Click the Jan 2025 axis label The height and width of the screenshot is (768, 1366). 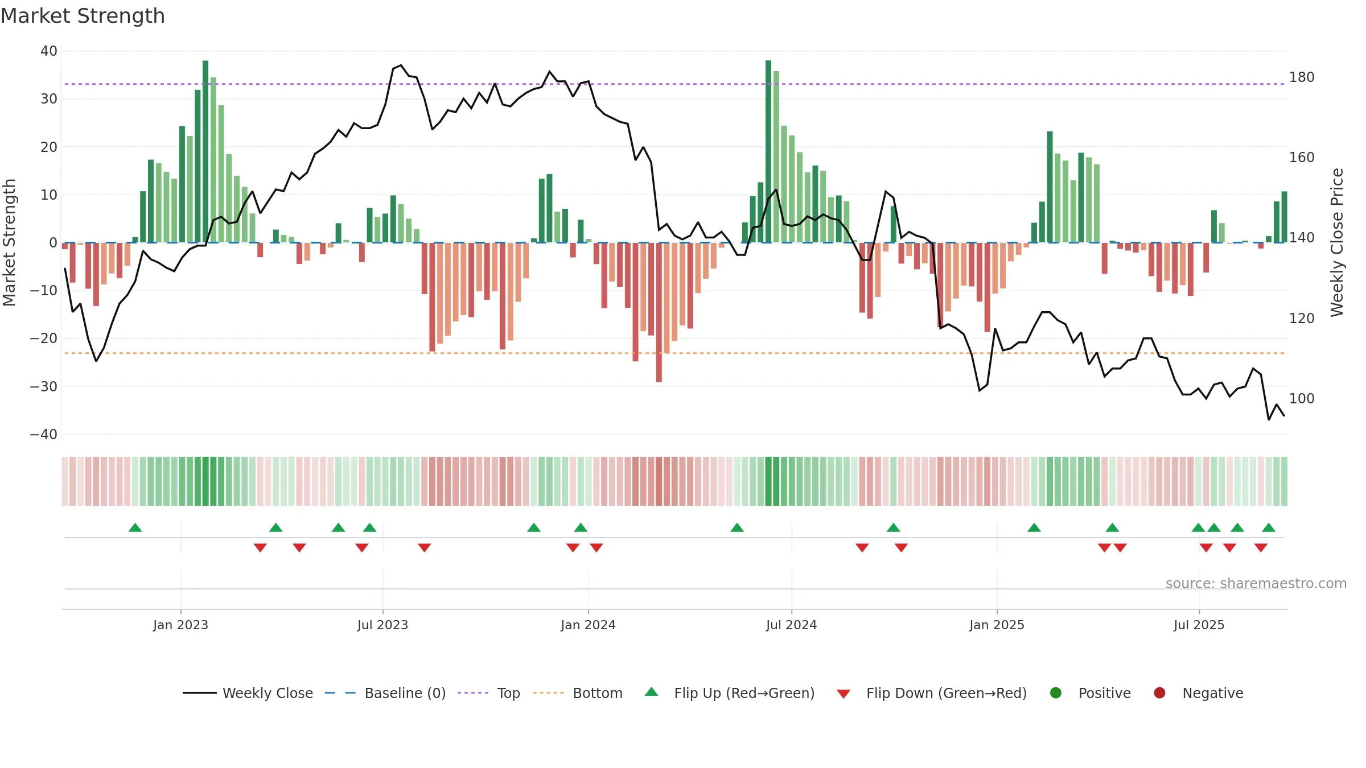pos(997,625)
